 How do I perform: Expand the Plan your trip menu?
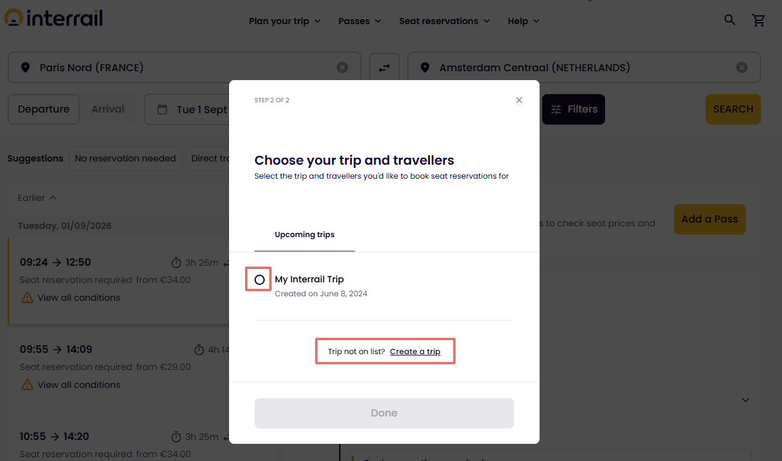pyautogui.click(x=285, y=21)
